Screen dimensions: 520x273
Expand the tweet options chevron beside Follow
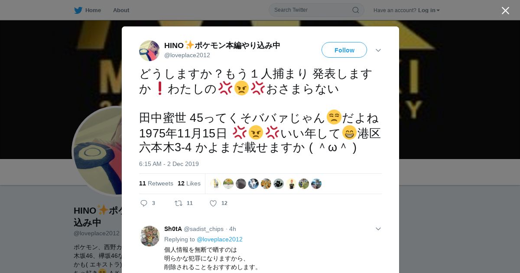[x=378, y=50]
